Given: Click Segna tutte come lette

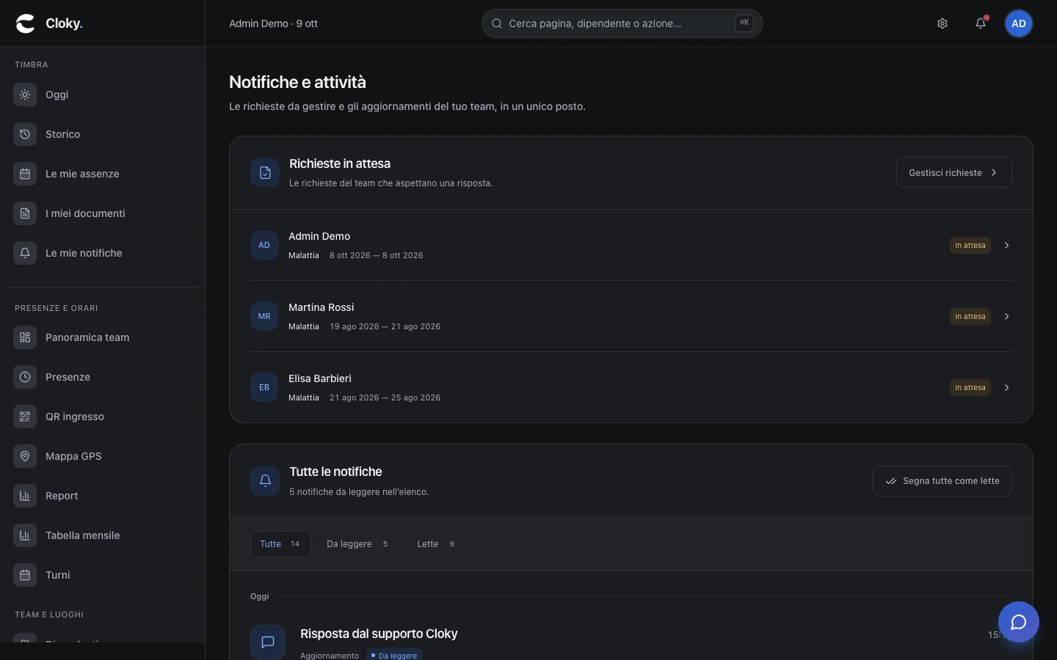Looking at the screenshot, I should (x=942, y=481).
